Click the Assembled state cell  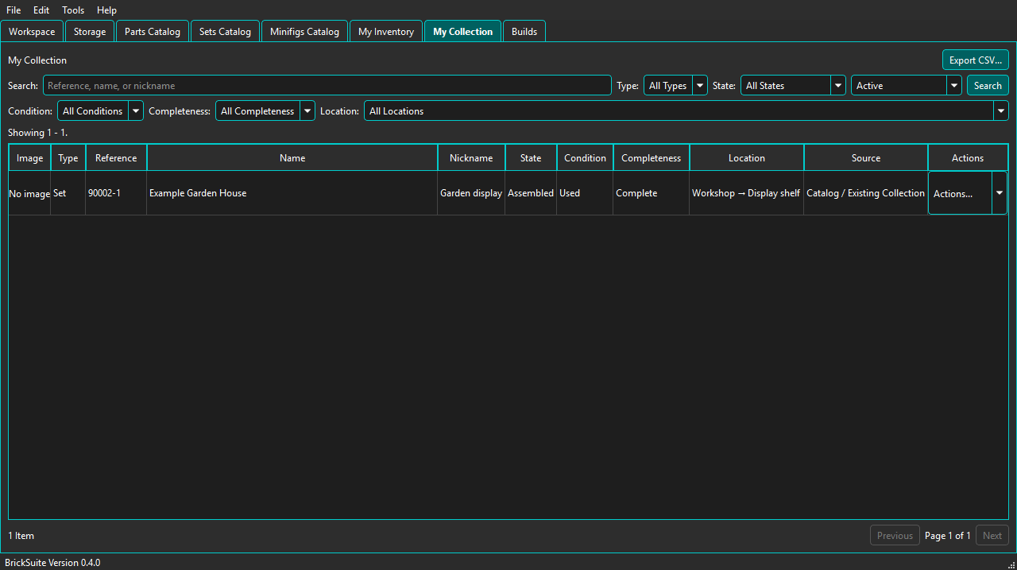531,193
